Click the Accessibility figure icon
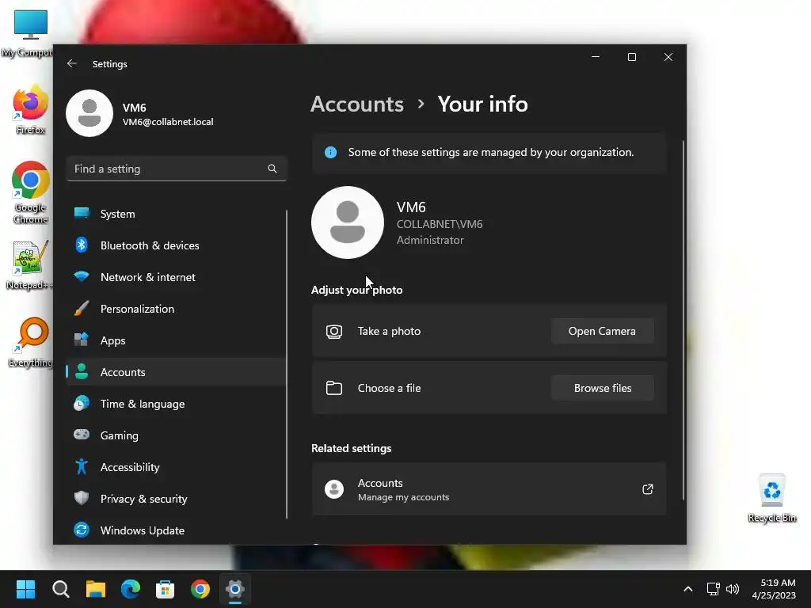Viewport: 811px width, 608px height. [x=82, y=466]
